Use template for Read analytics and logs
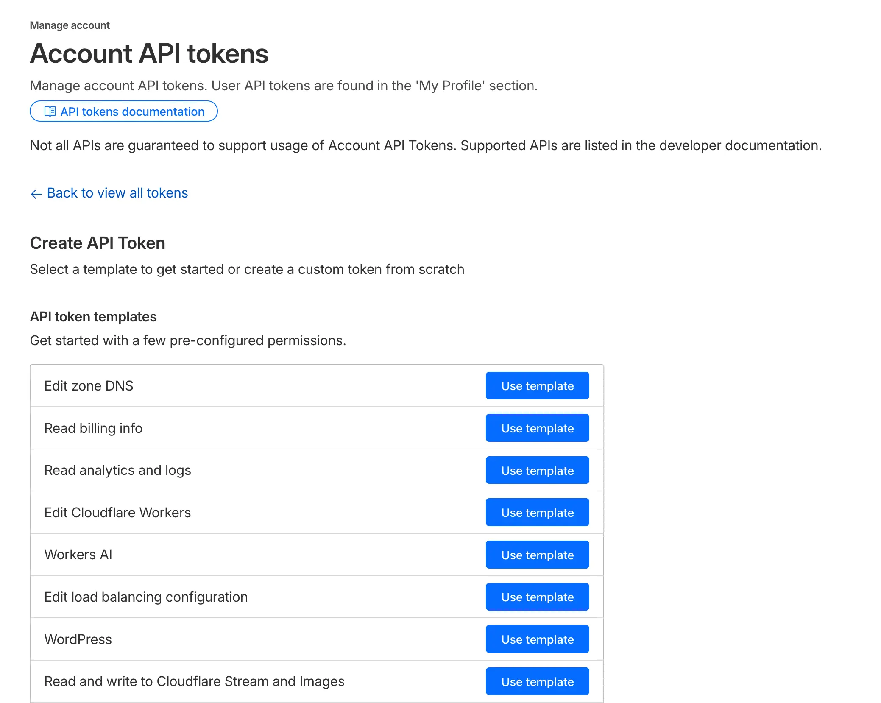This screenshot has height=703, width=881. [x=537, y=470]
